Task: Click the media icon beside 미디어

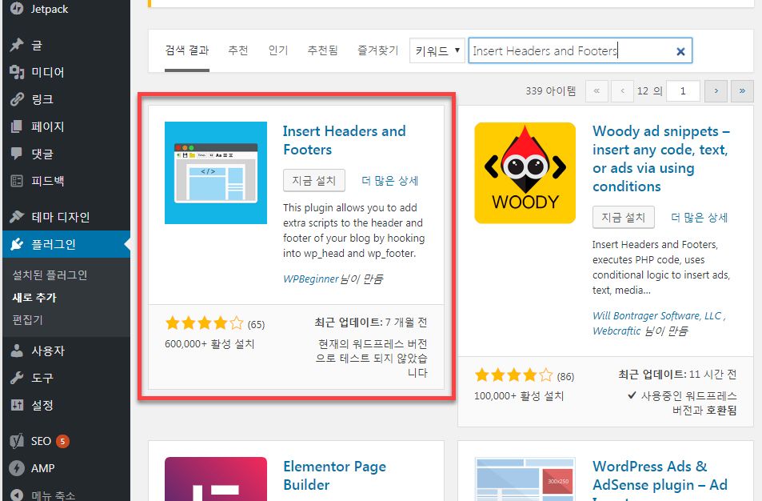Action: pyautogui.click(x=17, y=72)
